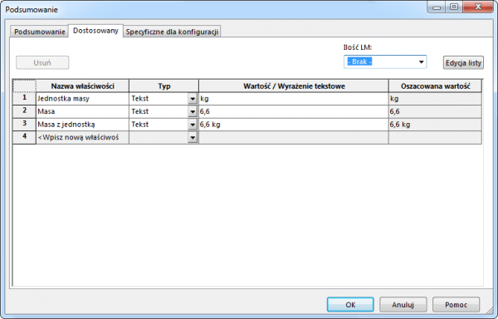Screen dimensions: 498x319
Task: Expand Typ dropdown for Masa z jednostką row
Action: pos(193,125)
